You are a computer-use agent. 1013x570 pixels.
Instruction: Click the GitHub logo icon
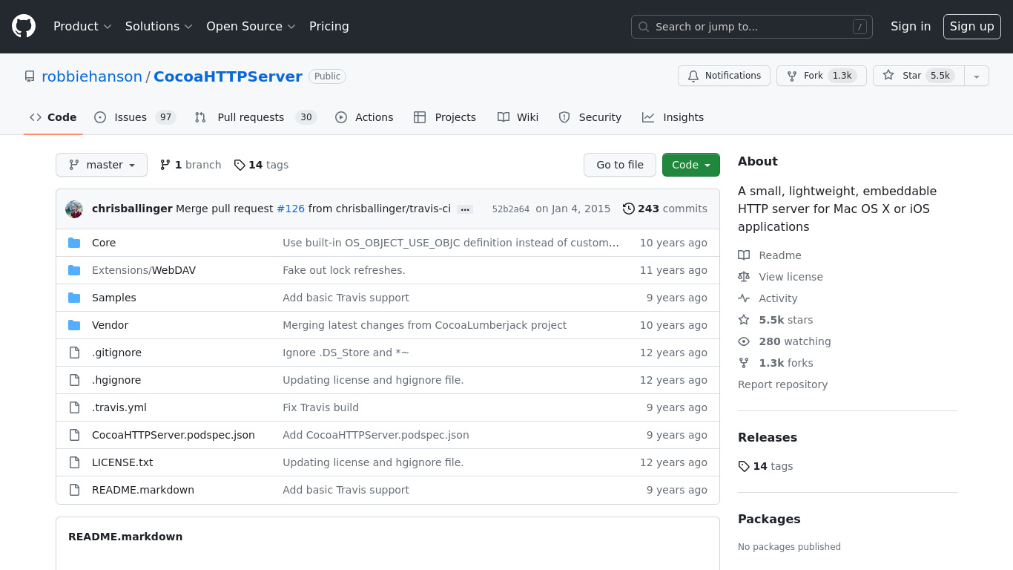(24, 27)
